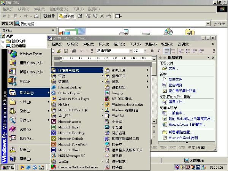Image resolution: width=228 pixels, height=171 pixels.
Task: Open the font name 新細明體 dropdown
Action: point(131,51)
